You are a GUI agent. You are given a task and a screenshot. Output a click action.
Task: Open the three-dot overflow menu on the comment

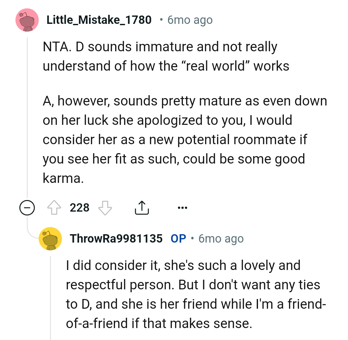tap(182, 208)
